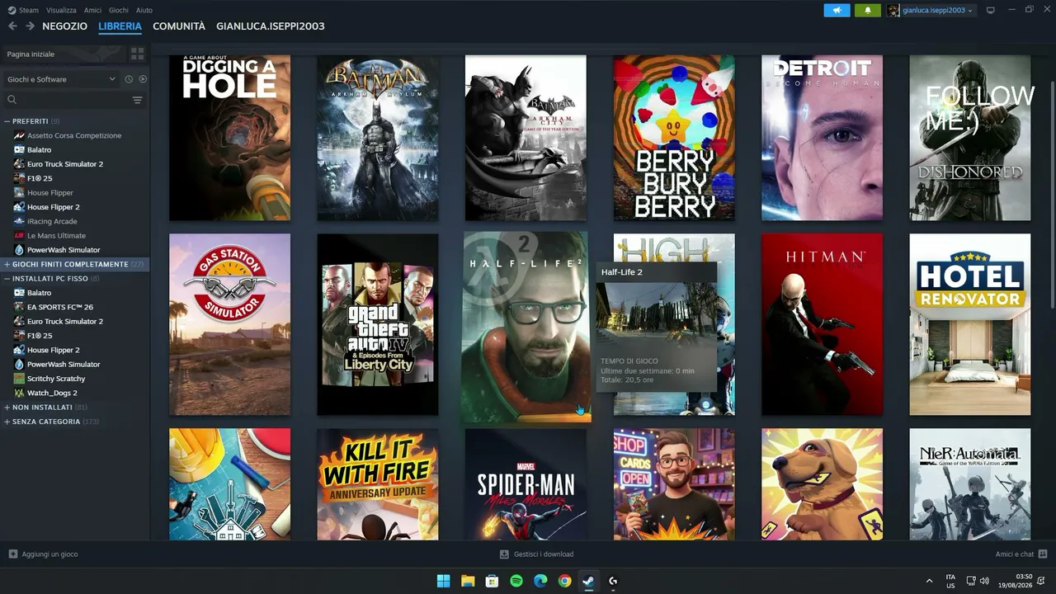Launch Microsoft Store from the taskbar
Viewport: 1056px width, 594px height.
(492, 581)
